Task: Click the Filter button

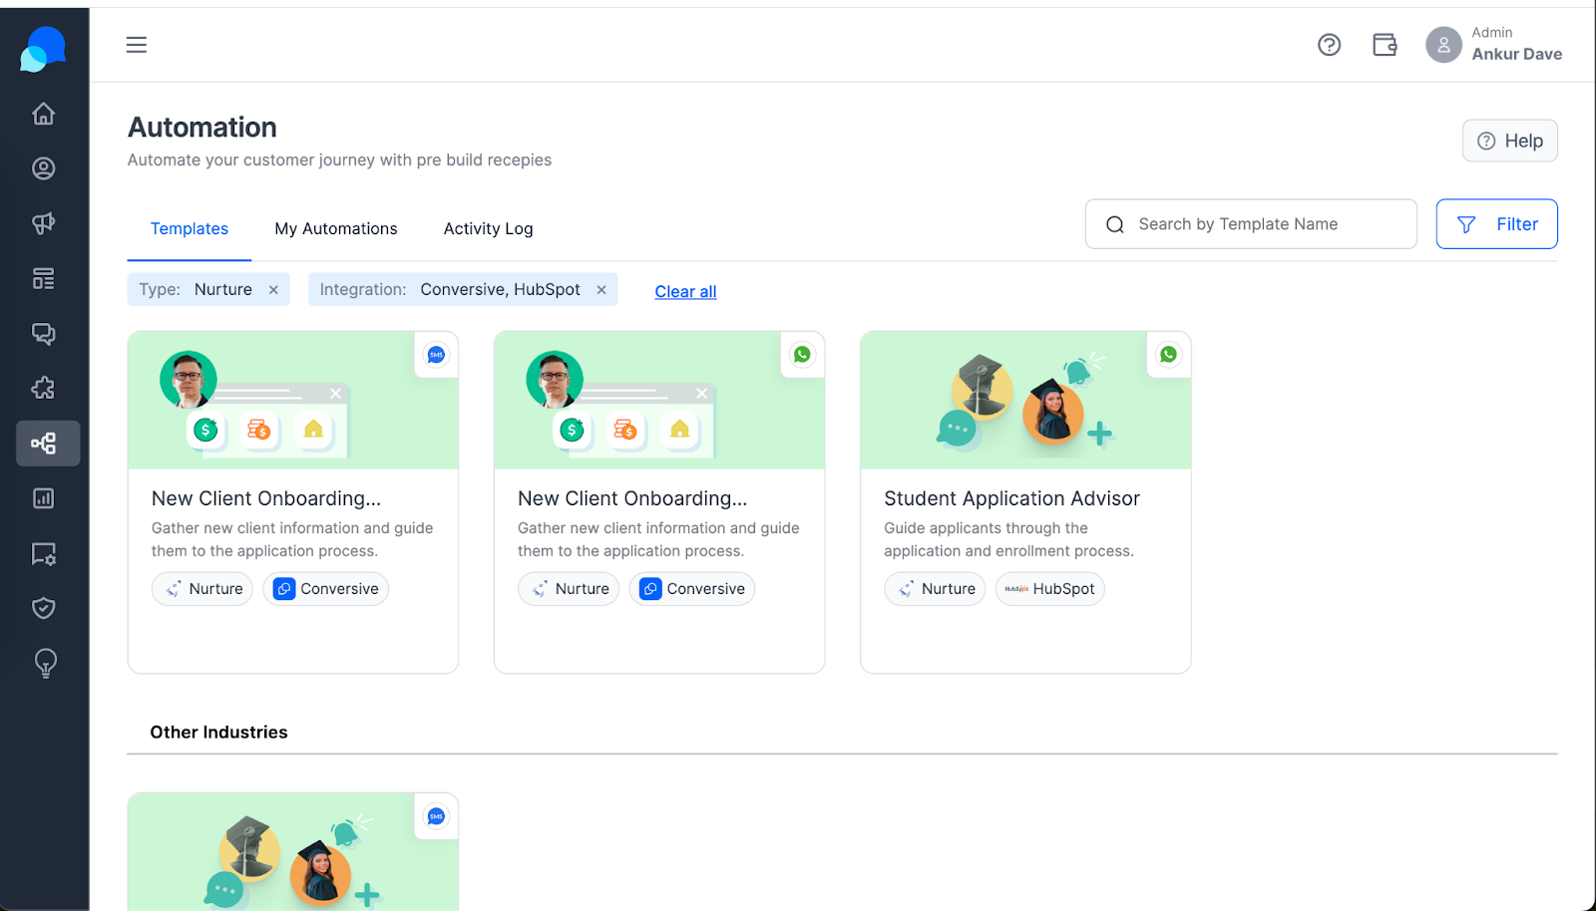Action: [x=1496, y=224]
